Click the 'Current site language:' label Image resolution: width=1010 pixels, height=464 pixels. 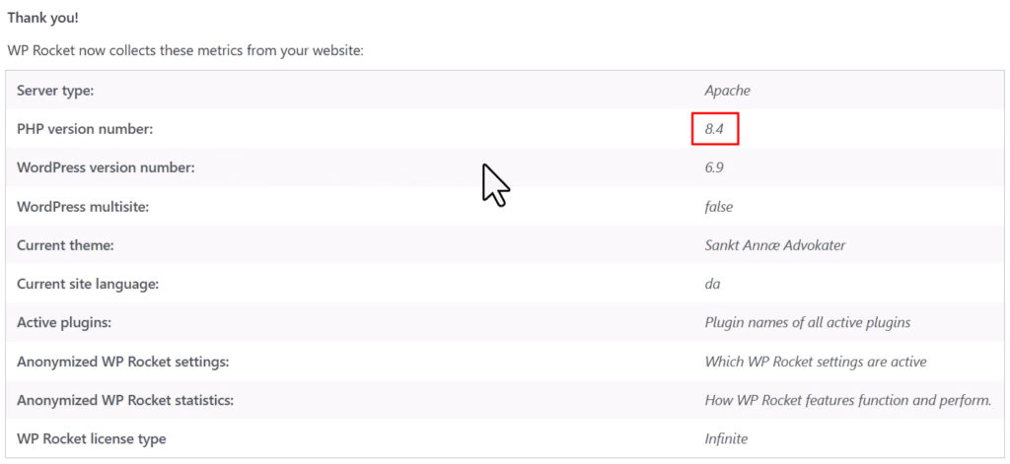coord(88,284)
